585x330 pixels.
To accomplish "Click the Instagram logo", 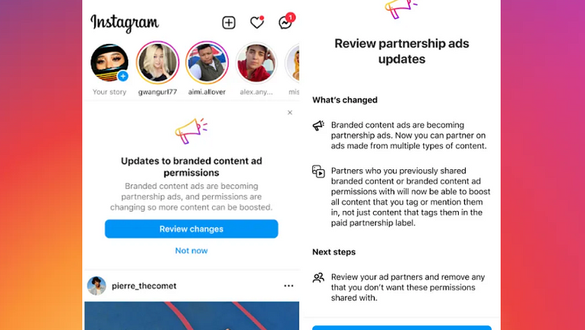I will pos(125,23).
